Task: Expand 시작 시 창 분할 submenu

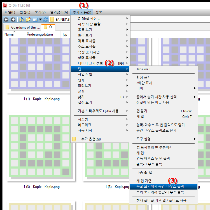Action: (x=100, y=24)
